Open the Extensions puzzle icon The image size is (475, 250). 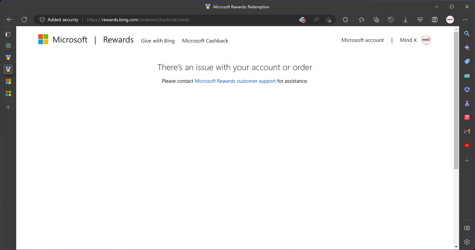point(345,20)
